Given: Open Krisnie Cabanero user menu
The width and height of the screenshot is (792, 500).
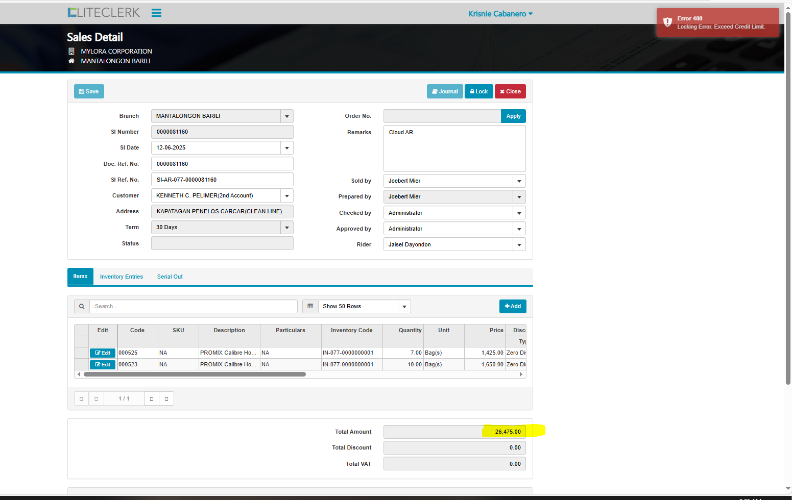Looking at the screenshot, I should (x=500, y=14).
